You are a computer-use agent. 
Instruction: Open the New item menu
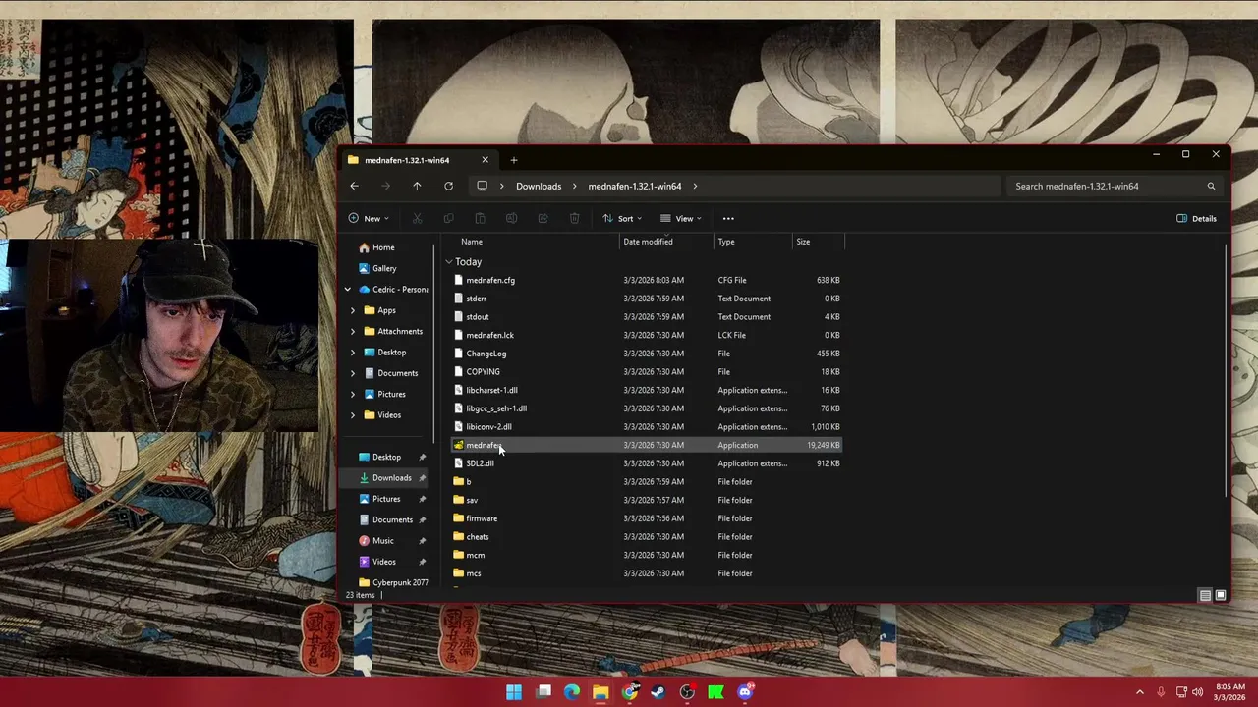[x=369, y=218]
